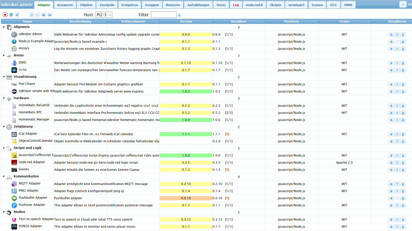Delete the ObjectControlCalendar adapter
Viewport: 412px width, 231px height.
coord(403,141)
